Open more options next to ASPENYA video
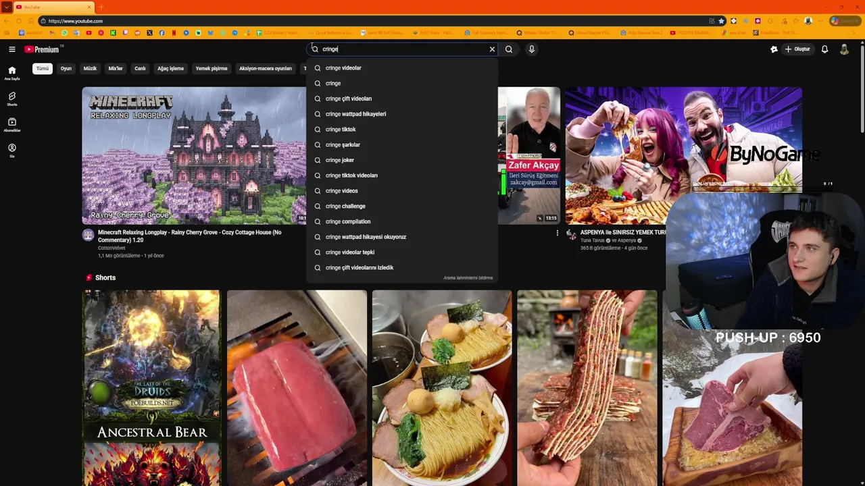 (558, 233)
